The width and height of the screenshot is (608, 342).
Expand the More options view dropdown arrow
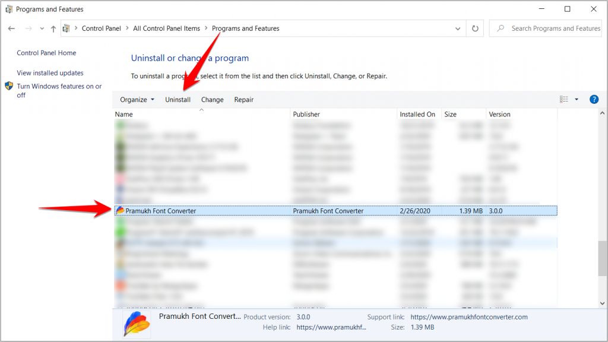coord(577,100)
